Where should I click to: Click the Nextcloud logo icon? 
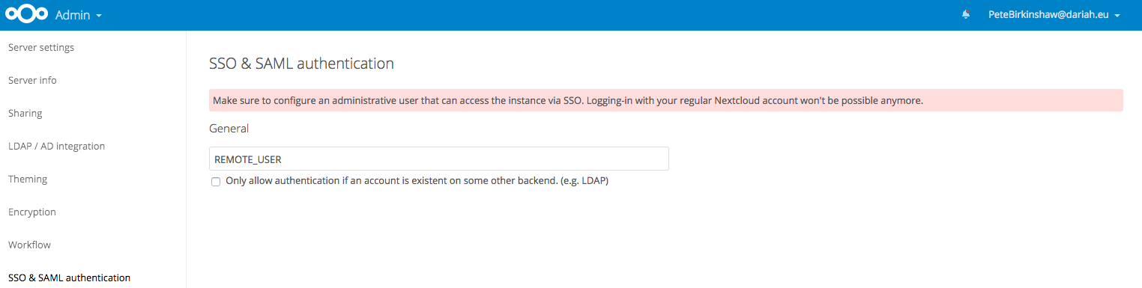pos(26,15)
